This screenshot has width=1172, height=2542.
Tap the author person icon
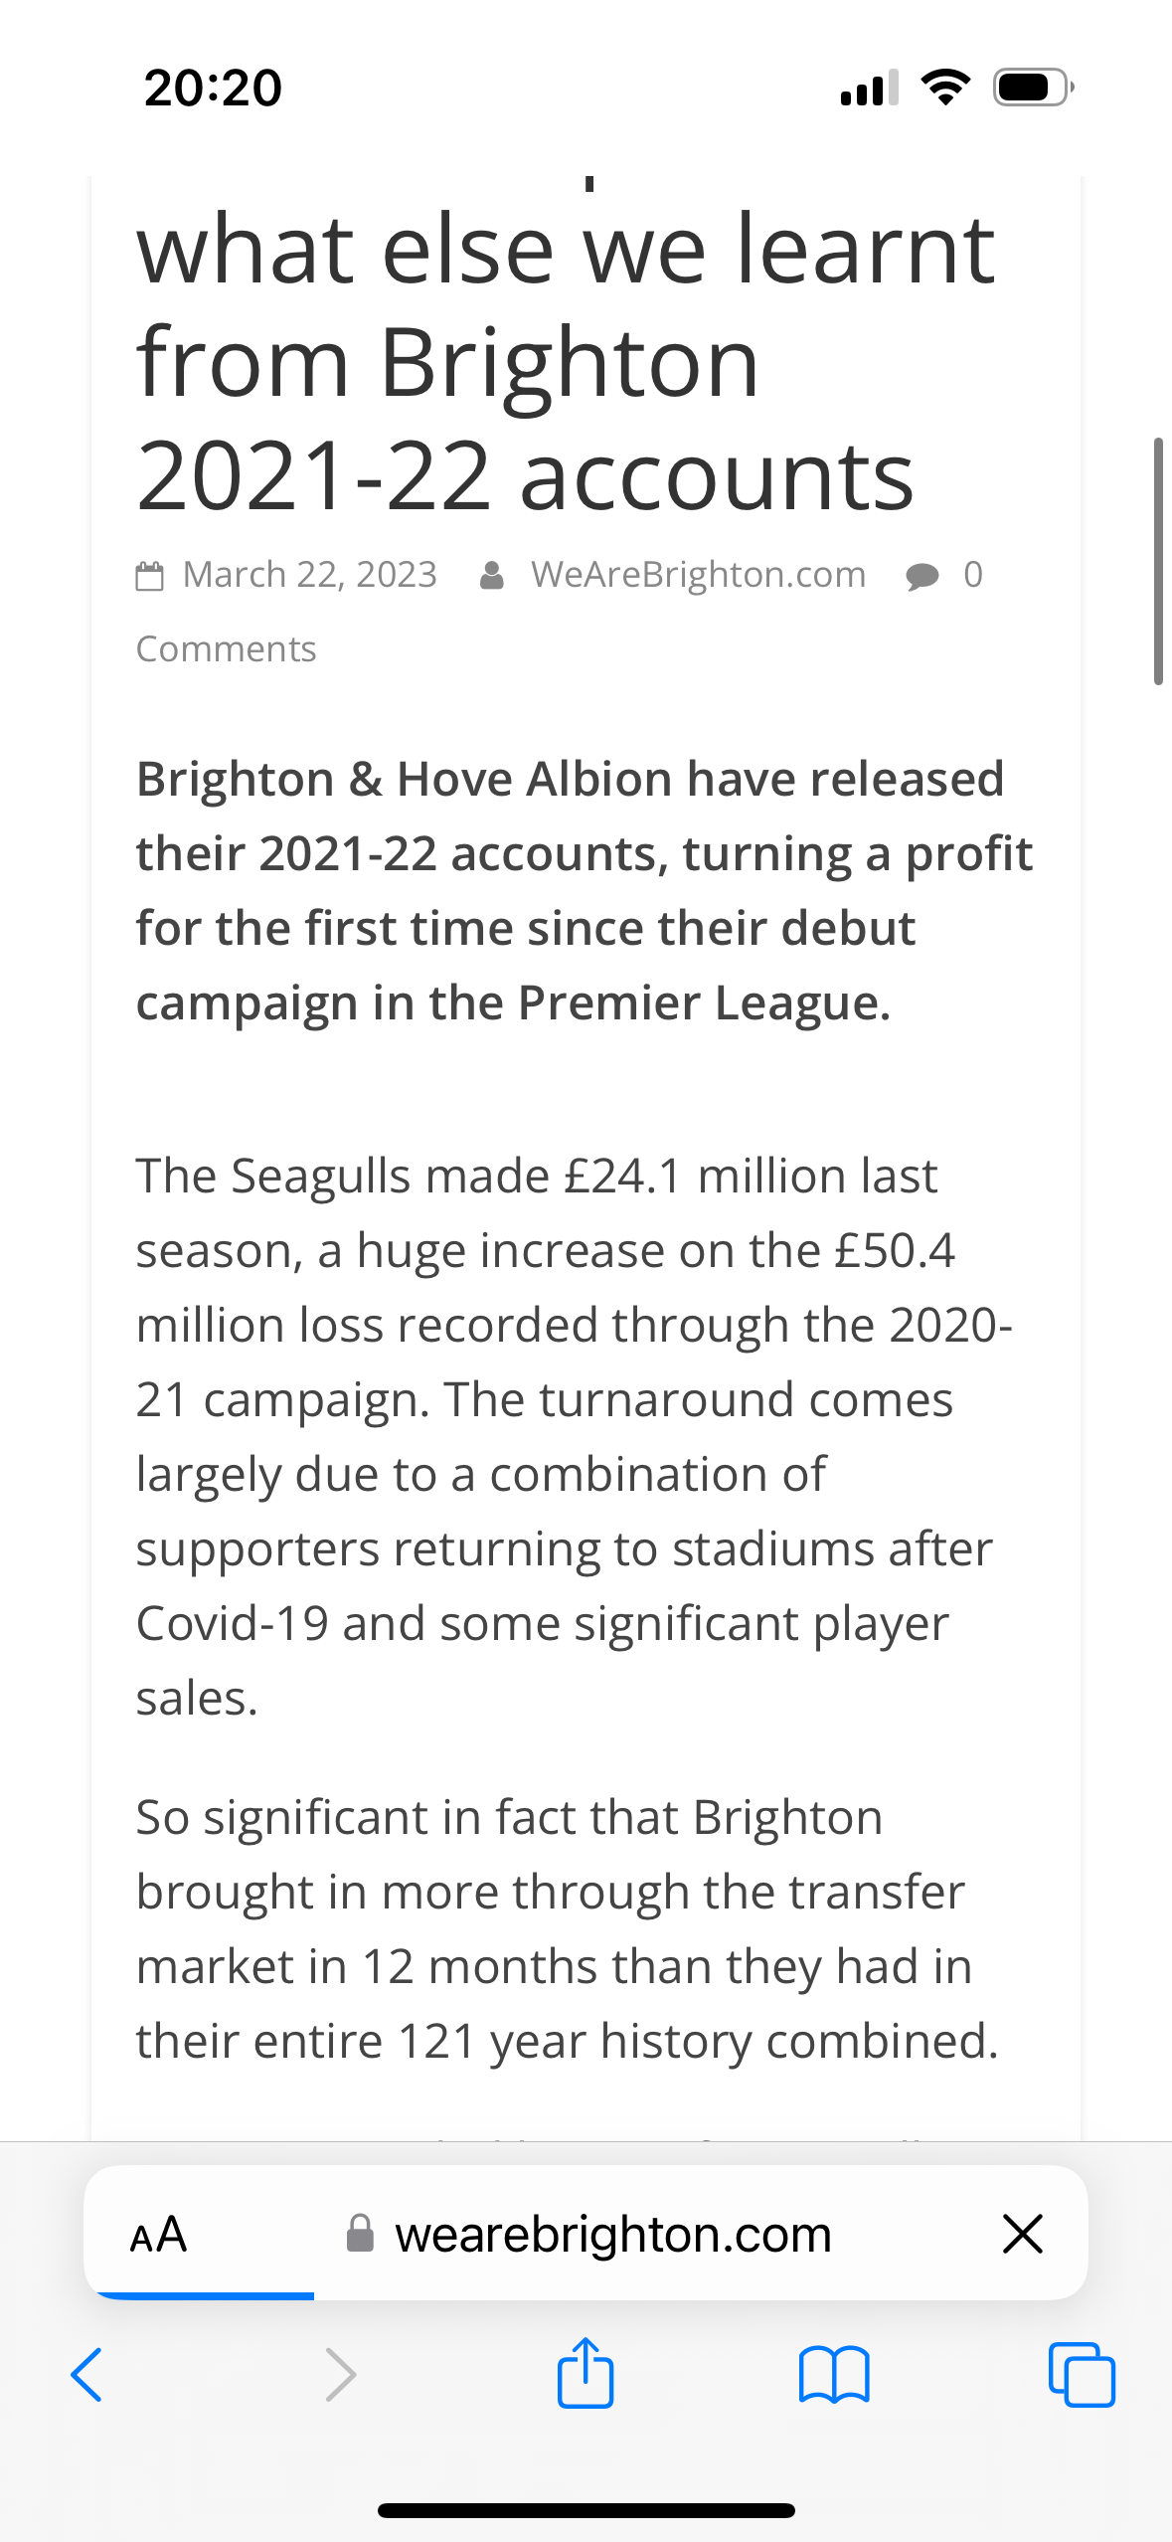click(x=494, y=573)
